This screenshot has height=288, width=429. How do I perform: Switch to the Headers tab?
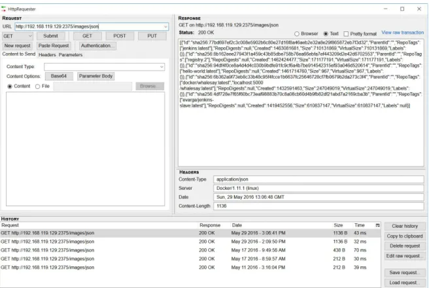[x=47, y=55]
